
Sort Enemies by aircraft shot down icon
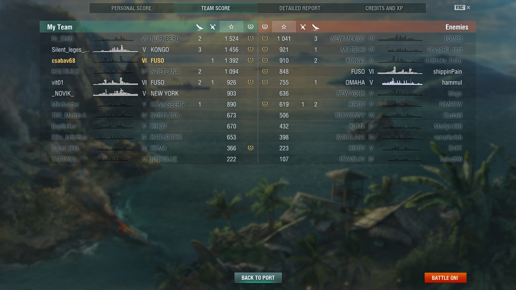[303, 27]
